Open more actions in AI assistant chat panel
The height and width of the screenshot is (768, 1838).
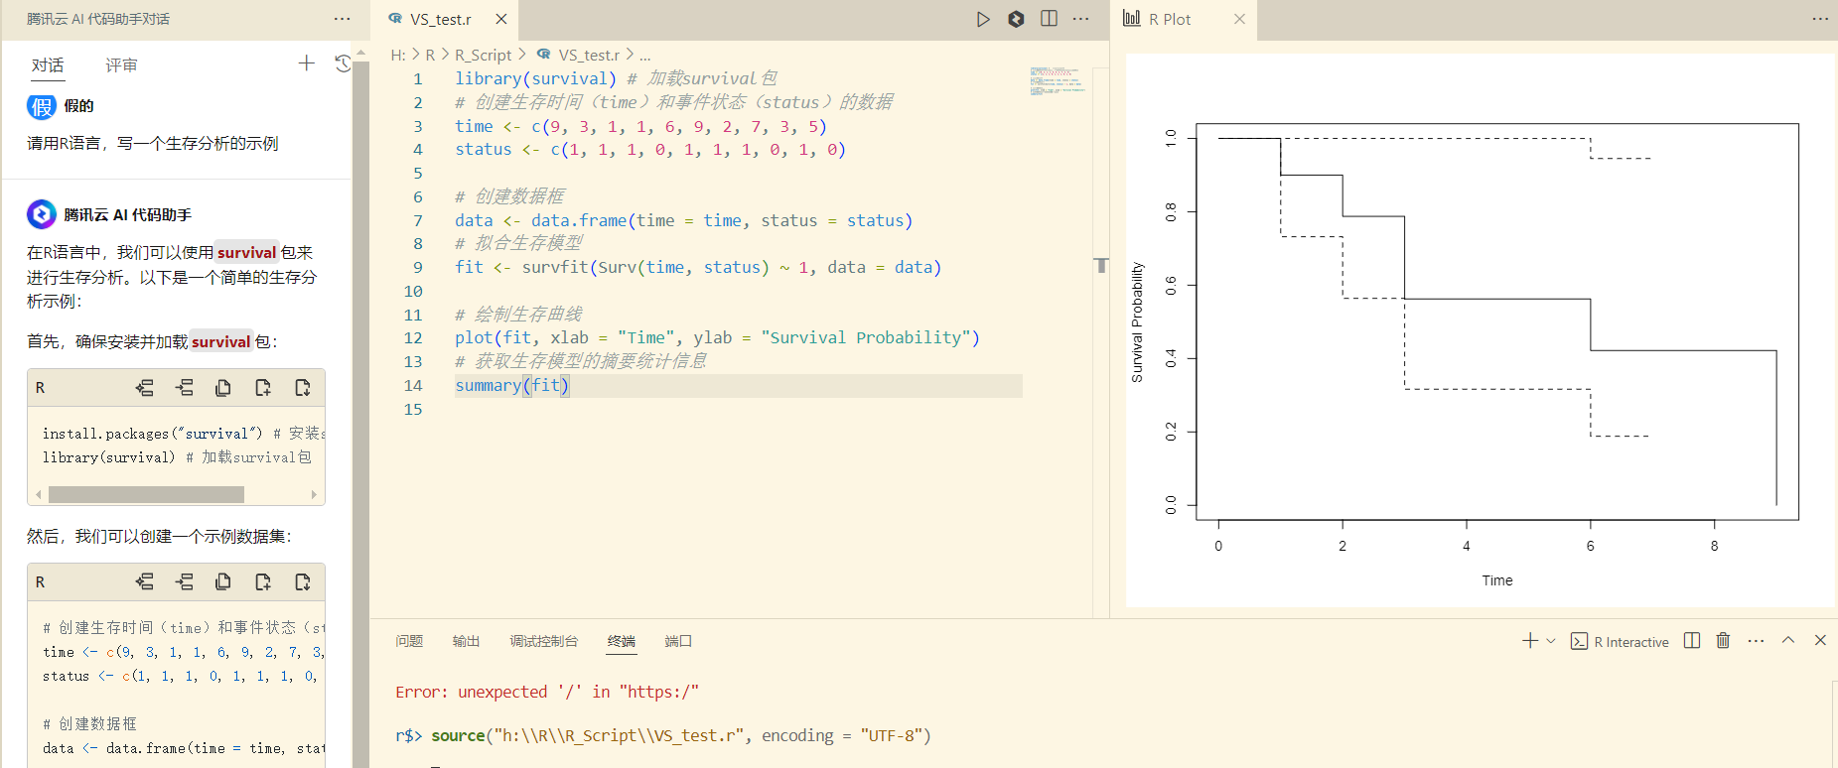click(x=343, y=19)
